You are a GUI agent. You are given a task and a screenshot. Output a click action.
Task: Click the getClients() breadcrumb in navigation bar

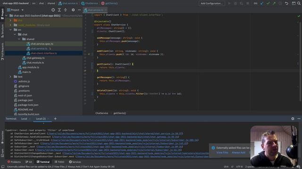click(x=109, y=3)
